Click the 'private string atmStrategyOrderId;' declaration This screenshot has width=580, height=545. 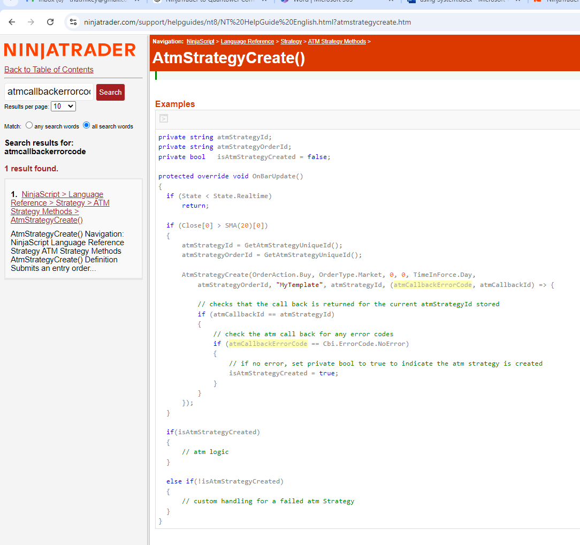[225, 147]
